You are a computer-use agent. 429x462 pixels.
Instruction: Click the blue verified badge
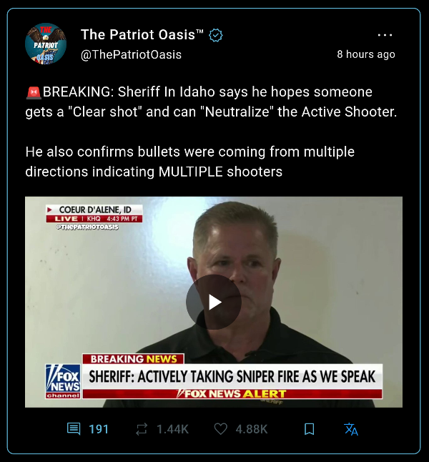(216, 35)
